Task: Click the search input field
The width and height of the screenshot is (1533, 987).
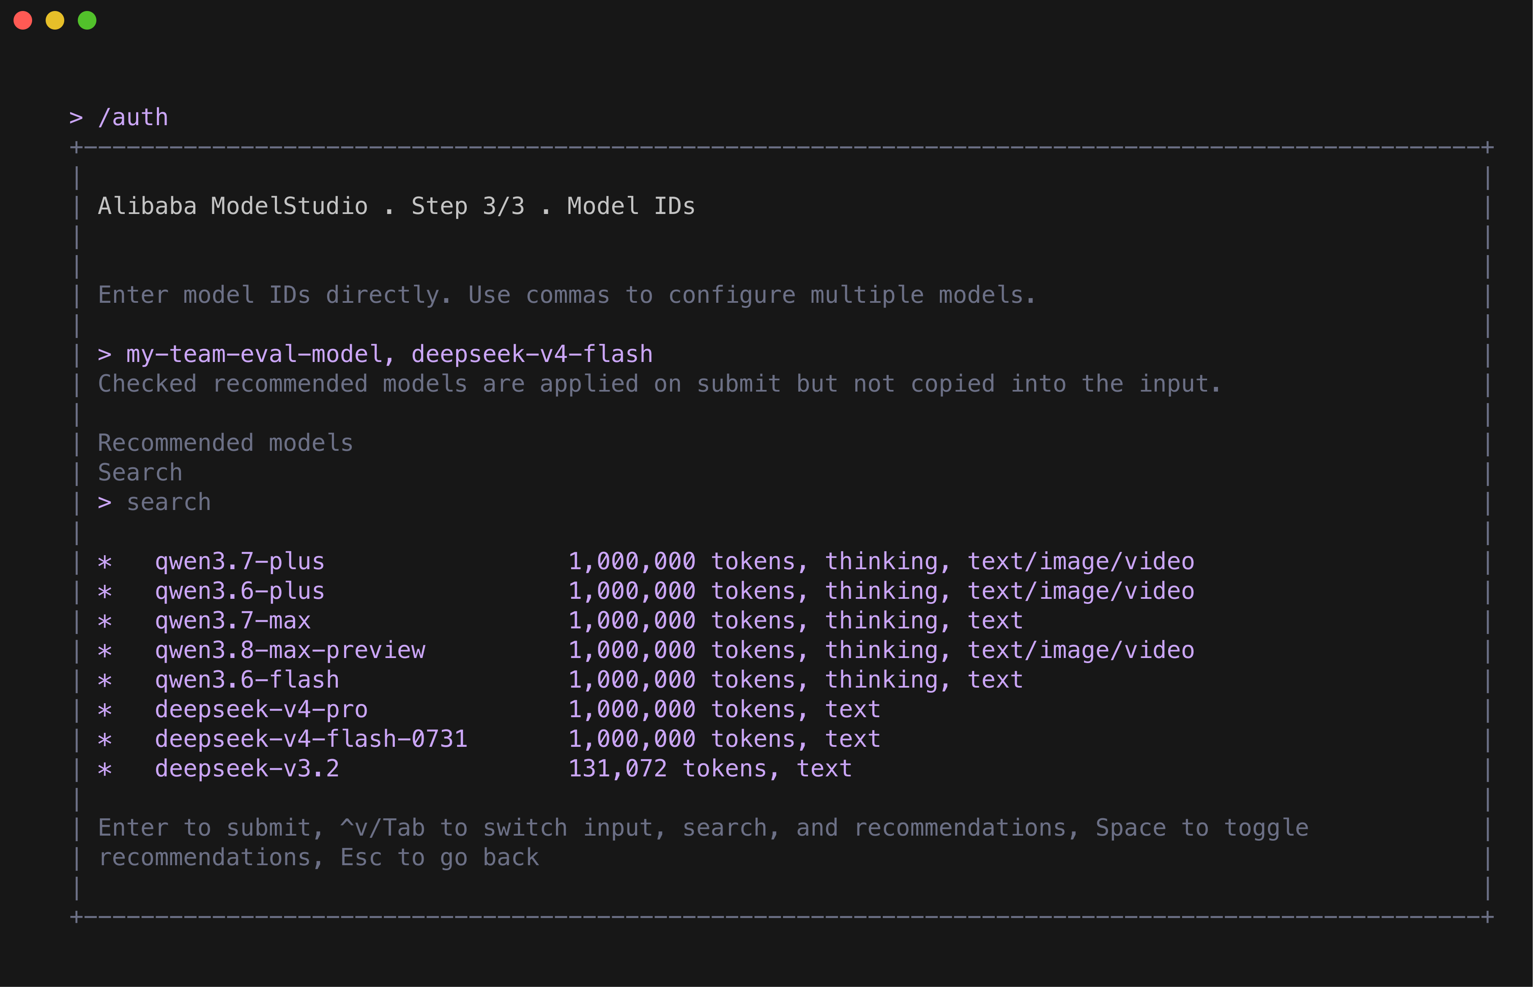Action: (x=154, y=502)
